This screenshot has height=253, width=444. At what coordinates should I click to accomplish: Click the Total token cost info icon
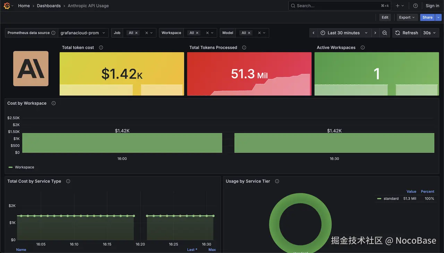coord(101,47)
